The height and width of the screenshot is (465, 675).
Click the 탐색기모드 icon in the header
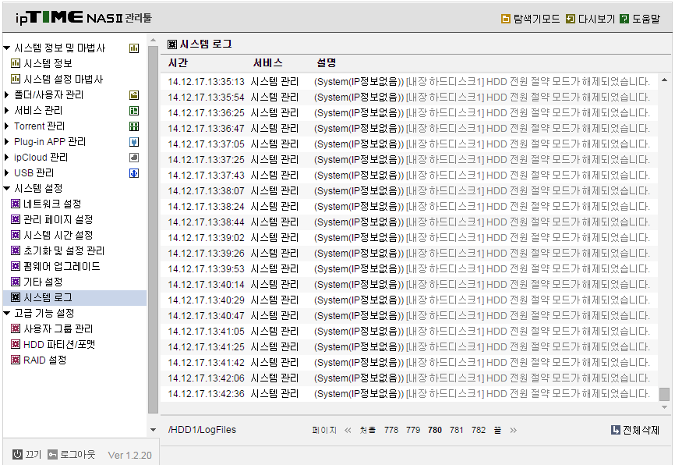pos(505,19)
